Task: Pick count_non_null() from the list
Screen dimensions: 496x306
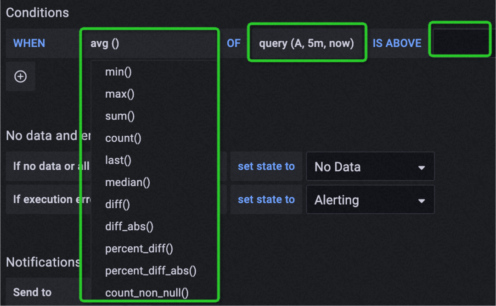Action: click(147, 293)
